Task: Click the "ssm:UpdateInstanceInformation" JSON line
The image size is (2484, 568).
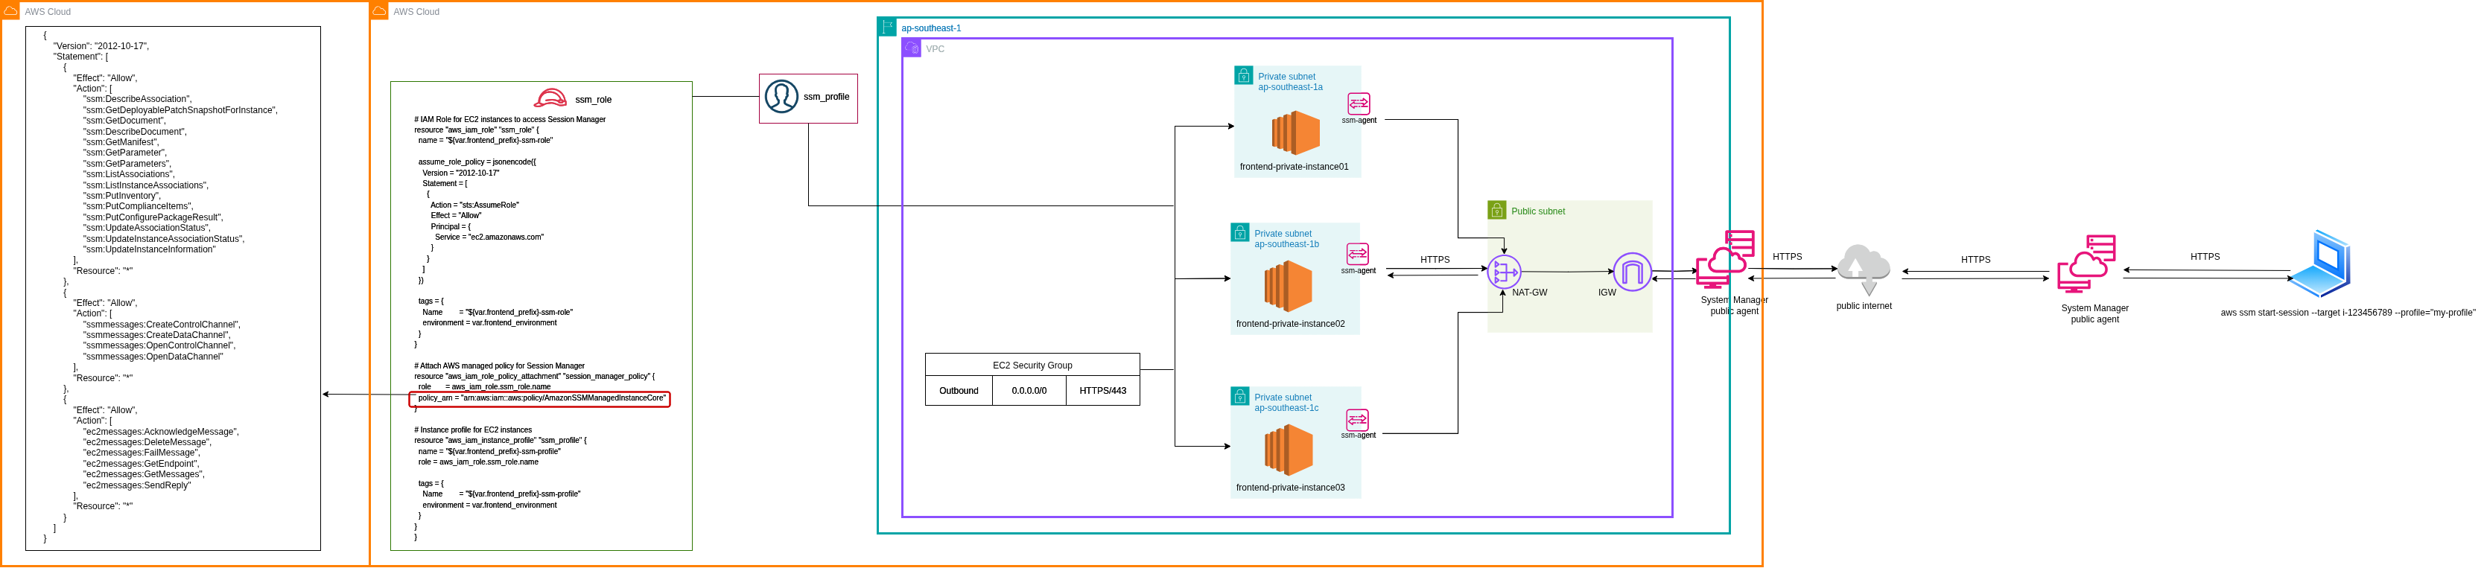Action: 150,249
